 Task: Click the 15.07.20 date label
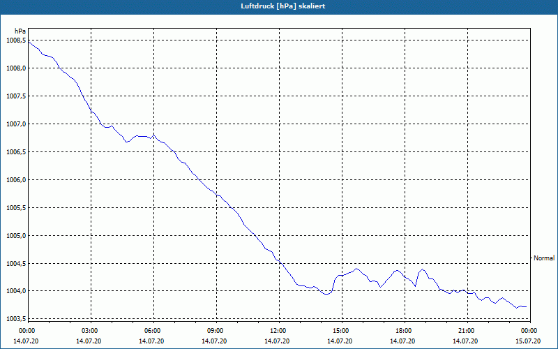[x=528, y=341]
